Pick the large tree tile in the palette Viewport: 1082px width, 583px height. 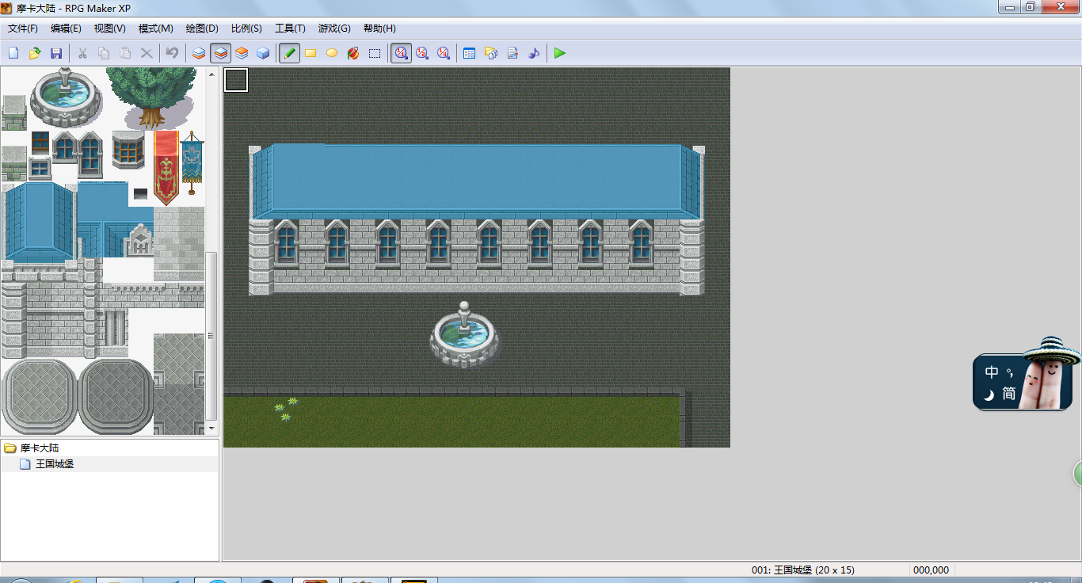[151, 97]
